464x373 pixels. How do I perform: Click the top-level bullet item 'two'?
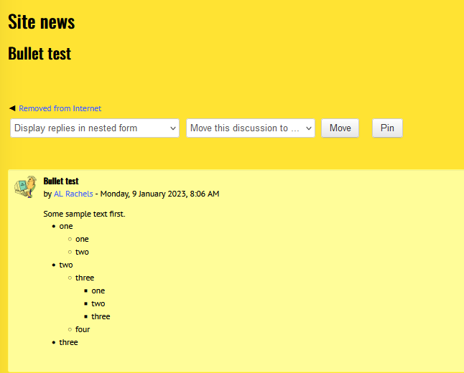(x=66, y=265)
